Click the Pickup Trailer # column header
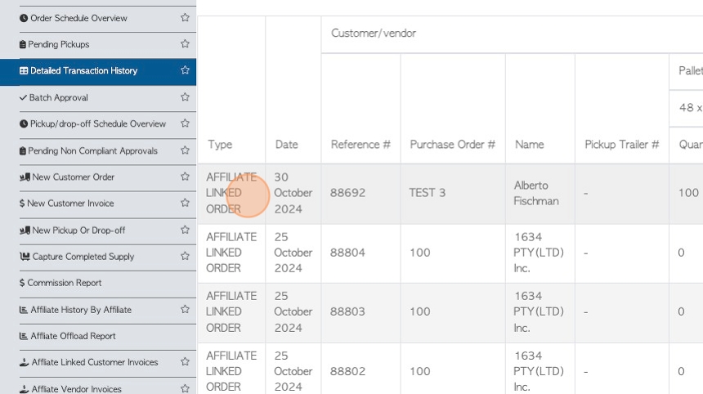 (621, 145)
